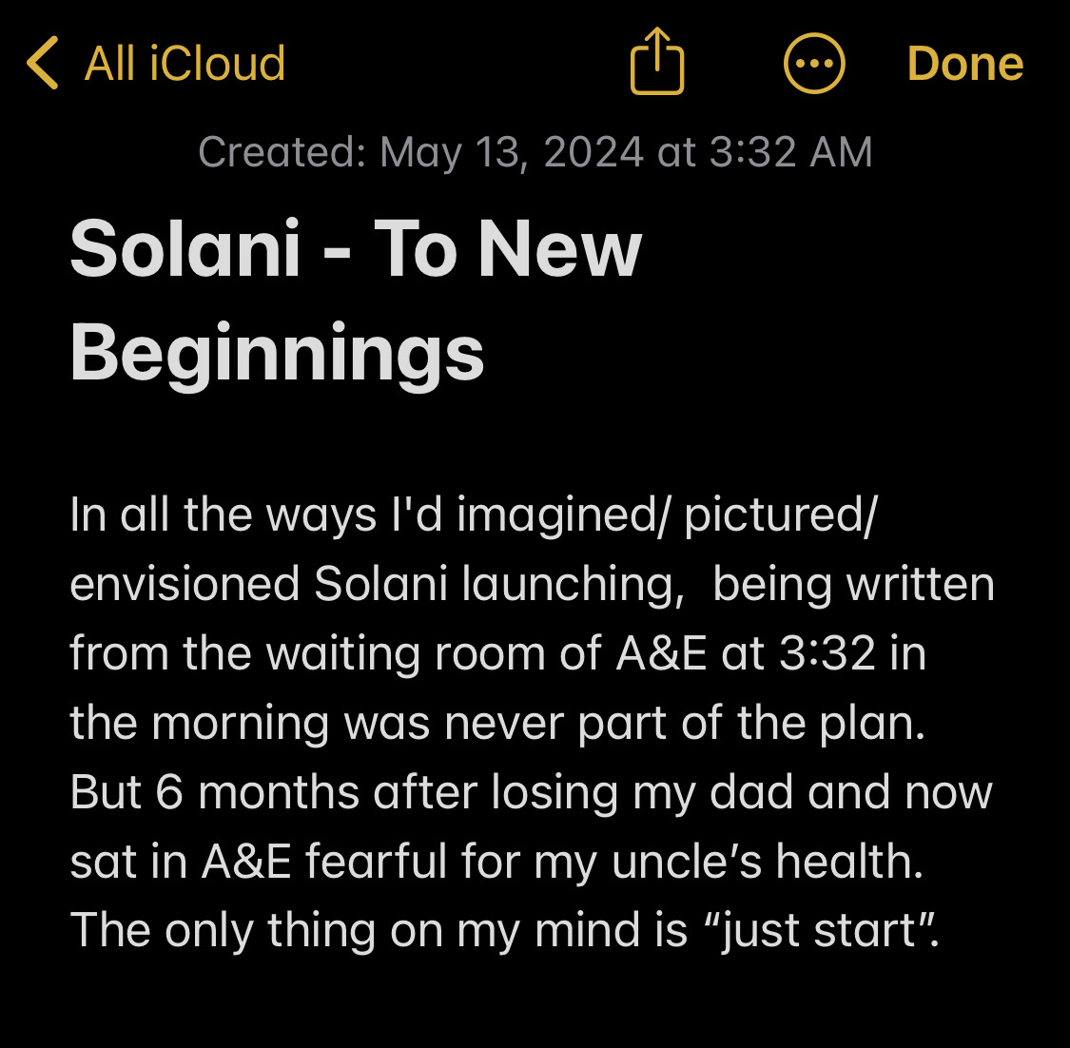
Task: Click the word 'pictured/' in the first paragraph
Action: point(781,515)
